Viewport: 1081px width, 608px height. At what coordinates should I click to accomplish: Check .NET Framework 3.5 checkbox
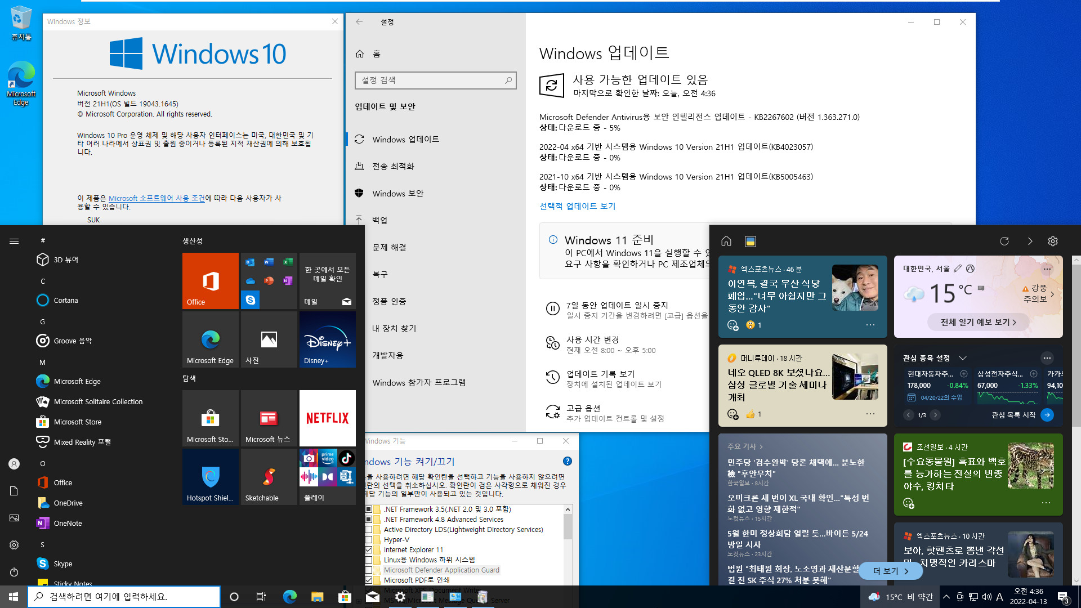click(x=368, y=508)
